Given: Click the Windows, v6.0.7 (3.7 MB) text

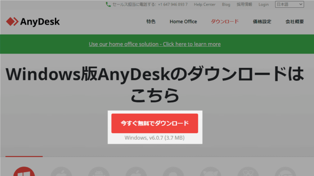Looking at the screenshot, I should pyautogui.click(x=154, y=138).
